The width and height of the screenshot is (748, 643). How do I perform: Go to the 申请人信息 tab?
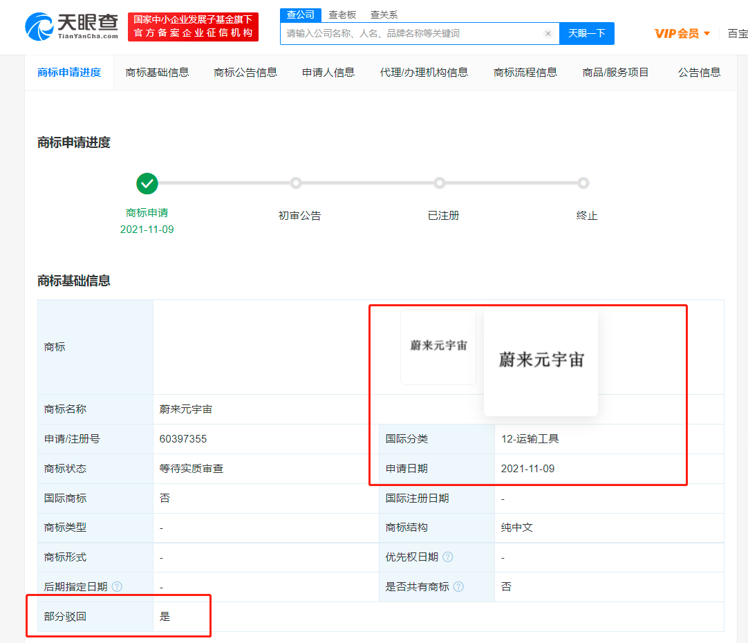328,72
